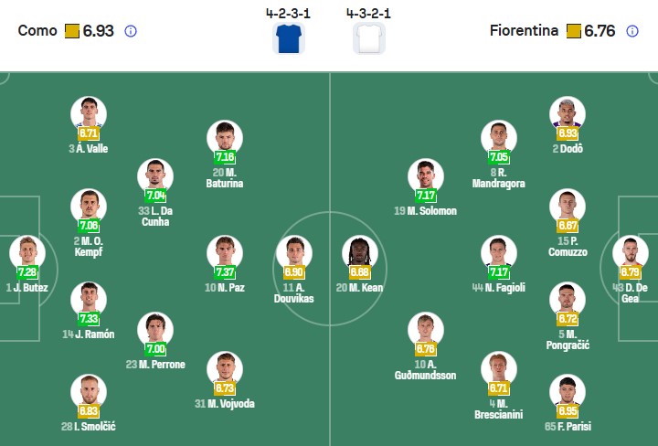Open J. Butez goalkeeper player photo
The width and height of the screenshot is (658, 446).
[x=27, y=252]
